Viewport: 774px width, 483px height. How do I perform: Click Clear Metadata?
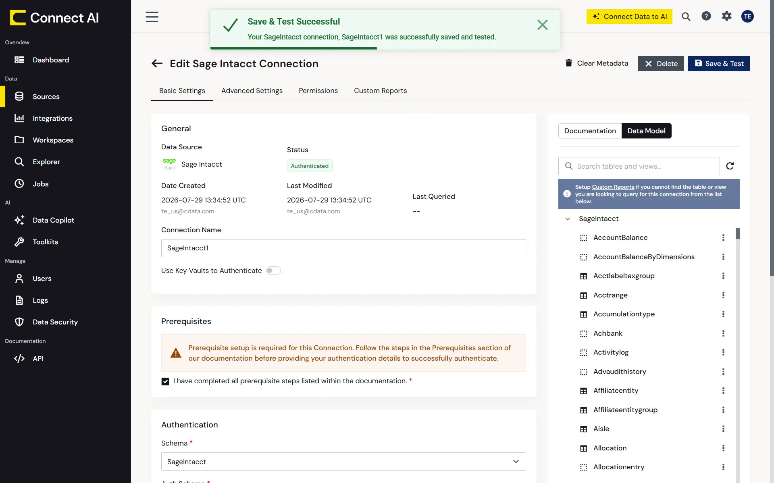click(x=597, y=63)
